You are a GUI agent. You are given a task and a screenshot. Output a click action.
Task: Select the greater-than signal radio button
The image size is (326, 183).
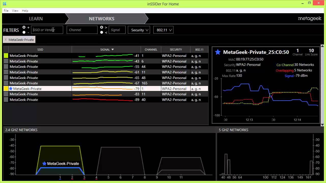point(102,27)
